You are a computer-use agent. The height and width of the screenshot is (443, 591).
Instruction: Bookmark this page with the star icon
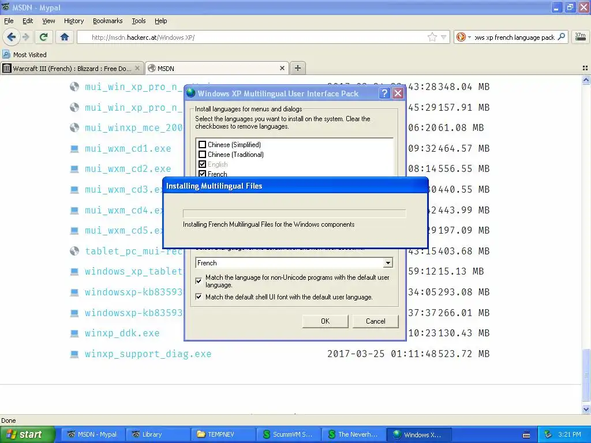432,37
